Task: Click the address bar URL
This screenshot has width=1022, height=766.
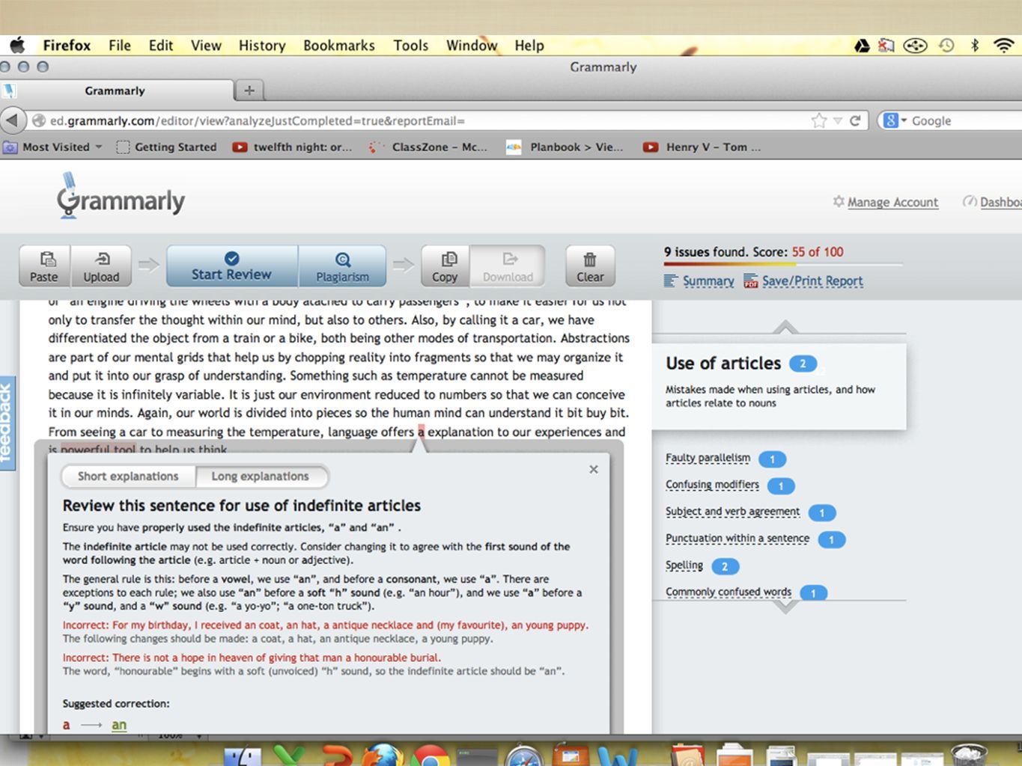Action: [258, 121]
